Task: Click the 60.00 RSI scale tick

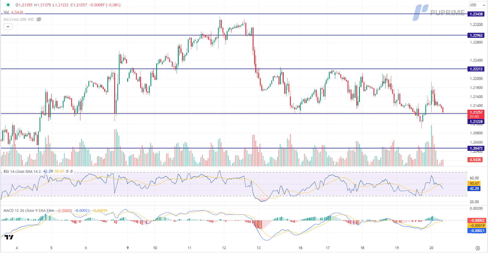Action: 474,178
